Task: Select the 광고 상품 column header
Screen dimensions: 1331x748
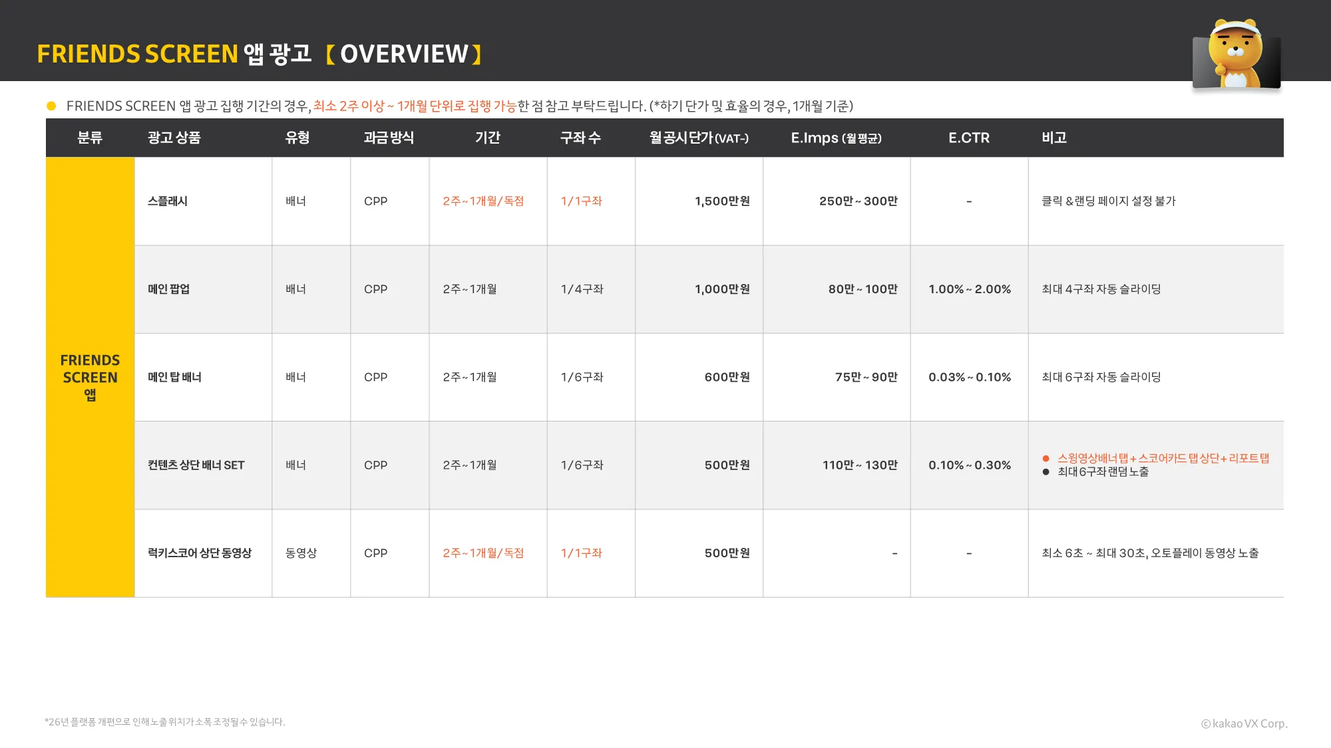Action: click(174, 138)
